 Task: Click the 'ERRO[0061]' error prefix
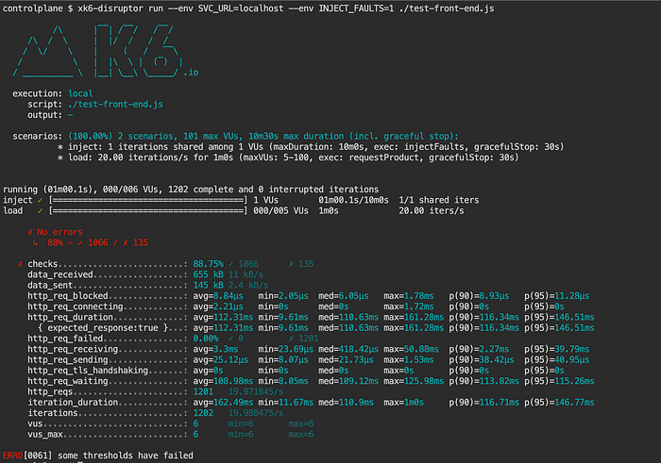27,455
